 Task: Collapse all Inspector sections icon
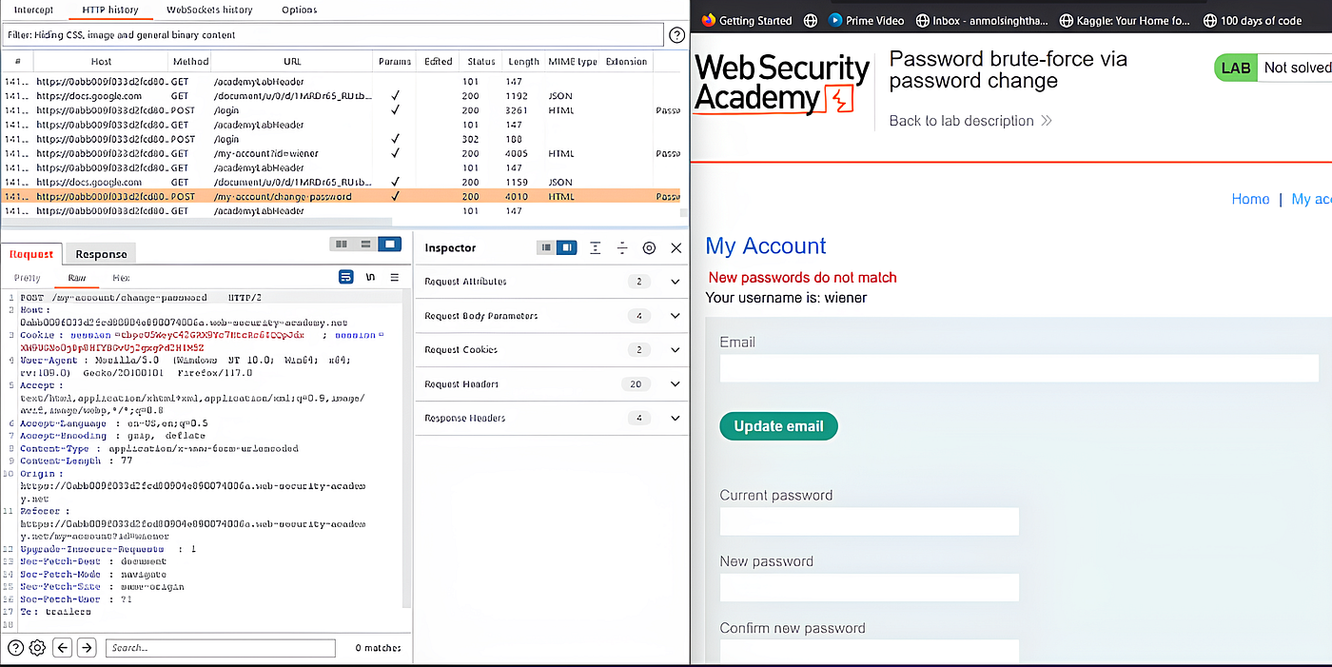pyautogui.click(x=621, y=247)
